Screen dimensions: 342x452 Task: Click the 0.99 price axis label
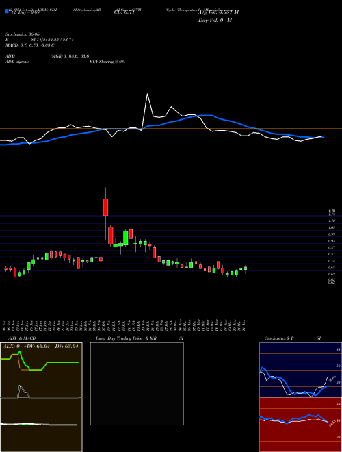coord(331,234)
